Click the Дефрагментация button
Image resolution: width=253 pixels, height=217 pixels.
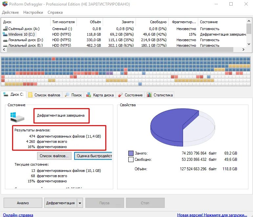[x=60, y=203]
